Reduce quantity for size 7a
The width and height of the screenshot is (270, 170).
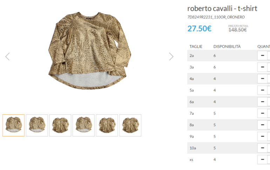click(x=262, y=113)
